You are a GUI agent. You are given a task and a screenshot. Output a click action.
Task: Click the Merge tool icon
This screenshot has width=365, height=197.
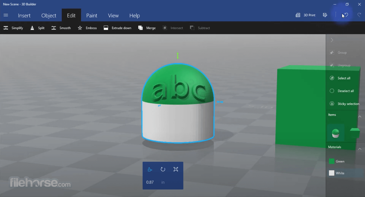coord(140,28)
